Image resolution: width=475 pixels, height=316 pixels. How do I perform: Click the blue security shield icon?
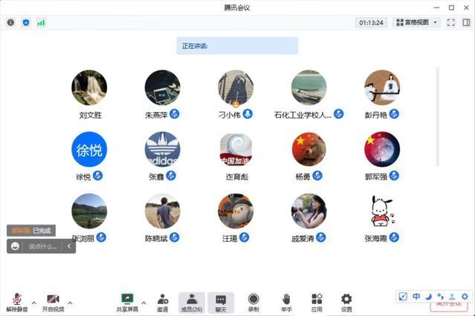(x=26, y=23)
